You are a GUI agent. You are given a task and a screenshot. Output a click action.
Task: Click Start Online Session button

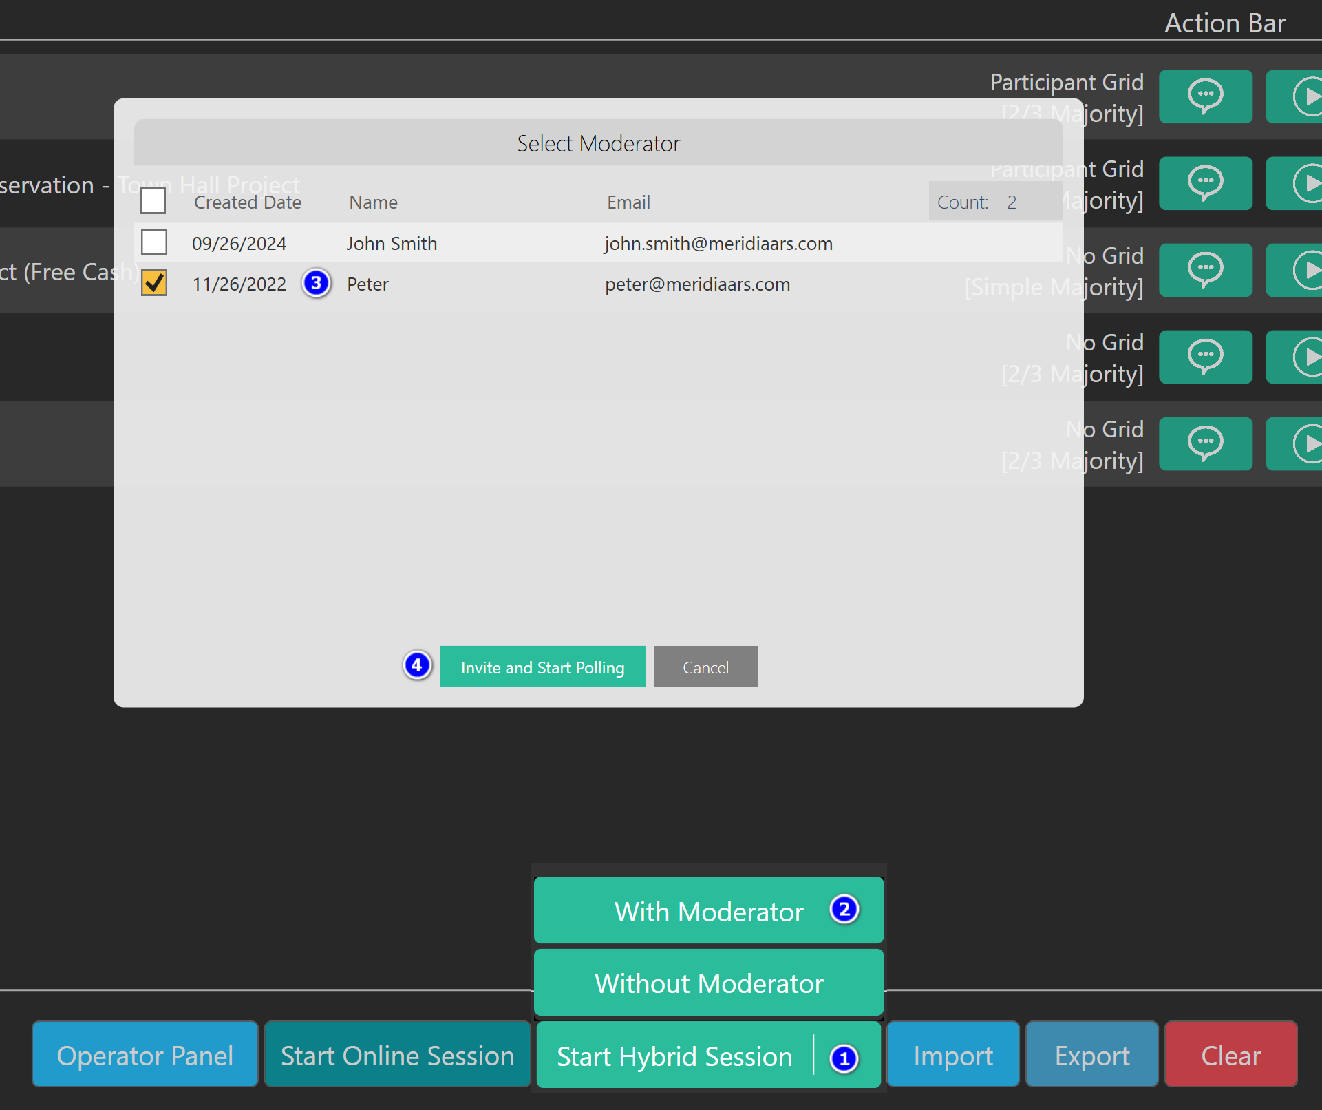pyautogui.click(x=397, y=1055)
